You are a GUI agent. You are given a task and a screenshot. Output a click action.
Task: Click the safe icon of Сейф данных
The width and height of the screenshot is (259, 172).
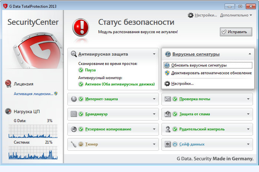(167, 144)
